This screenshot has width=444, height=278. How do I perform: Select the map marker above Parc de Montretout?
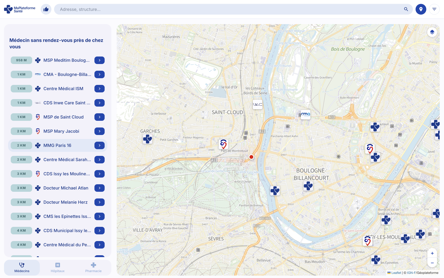[x=223, y=144]
